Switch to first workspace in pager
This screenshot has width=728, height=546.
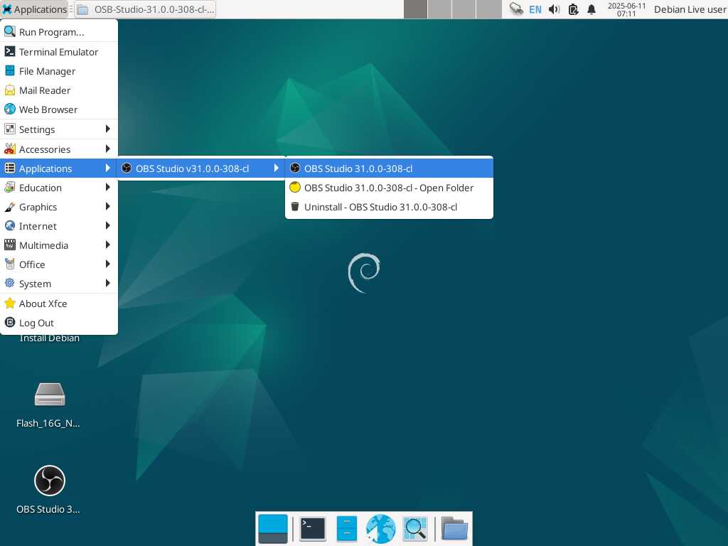[x=415, y=9]
